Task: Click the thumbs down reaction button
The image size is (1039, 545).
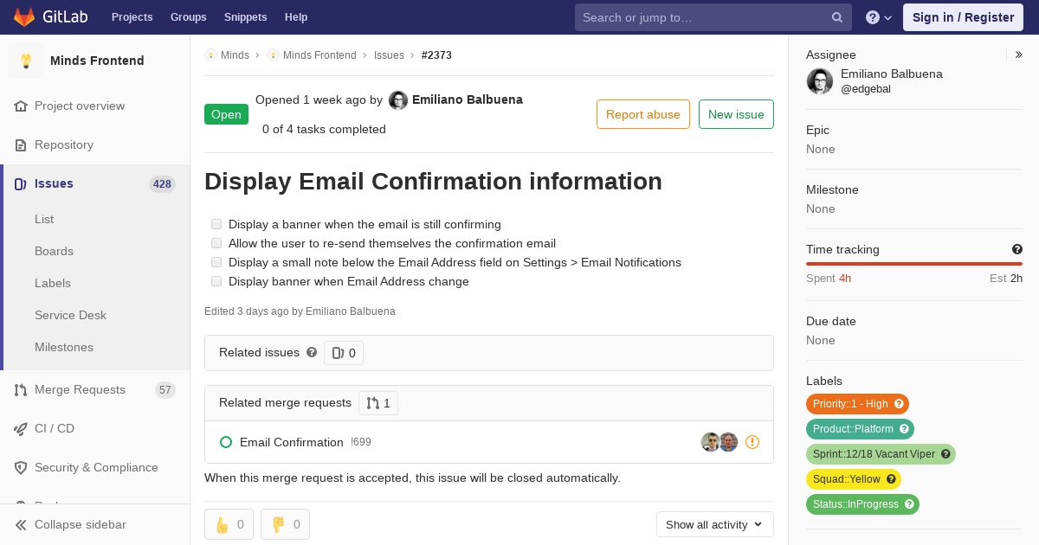Action: [x=285, y=524]
